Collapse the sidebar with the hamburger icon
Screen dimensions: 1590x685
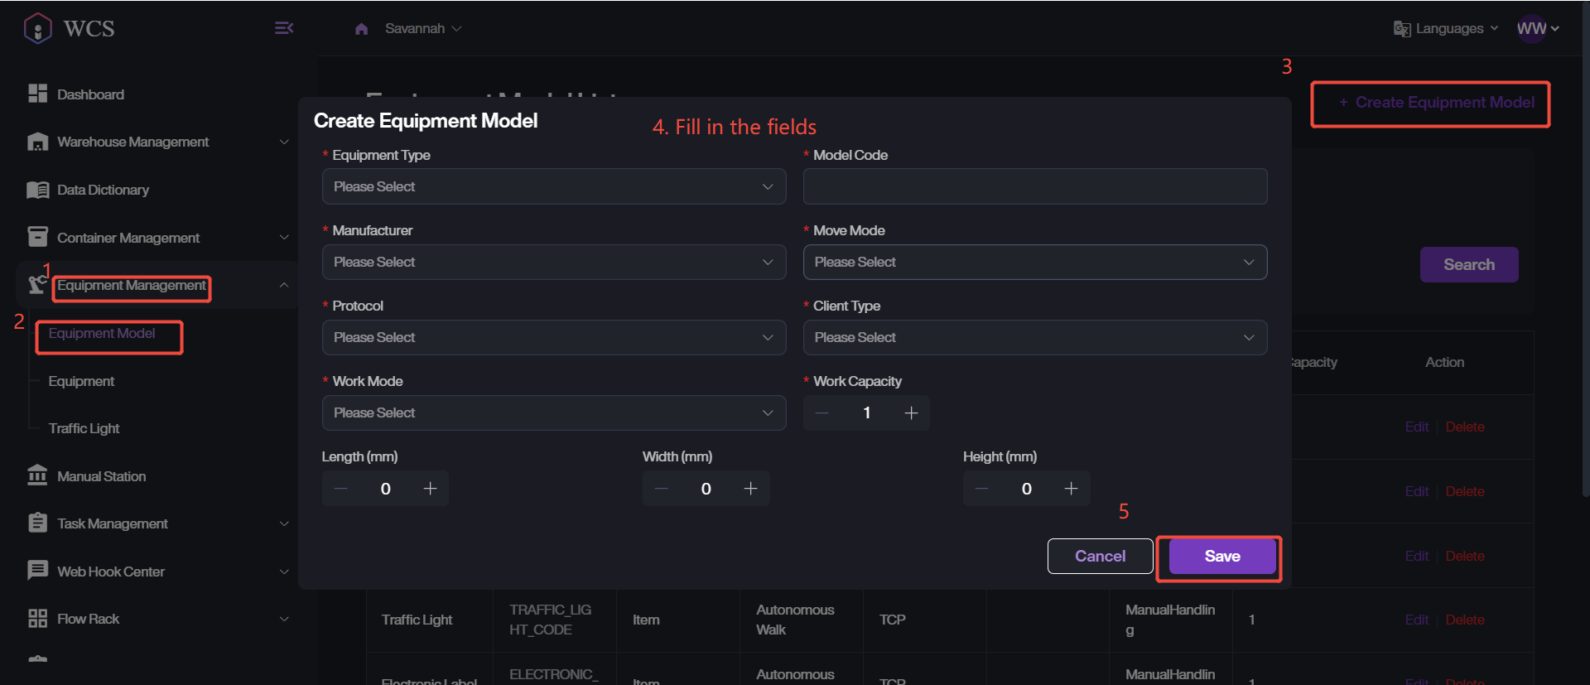coord(283,28)
